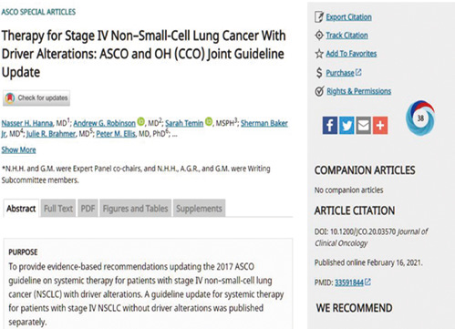
Task: Click the Export Citation icon
Action: click(x=319, y=17)
